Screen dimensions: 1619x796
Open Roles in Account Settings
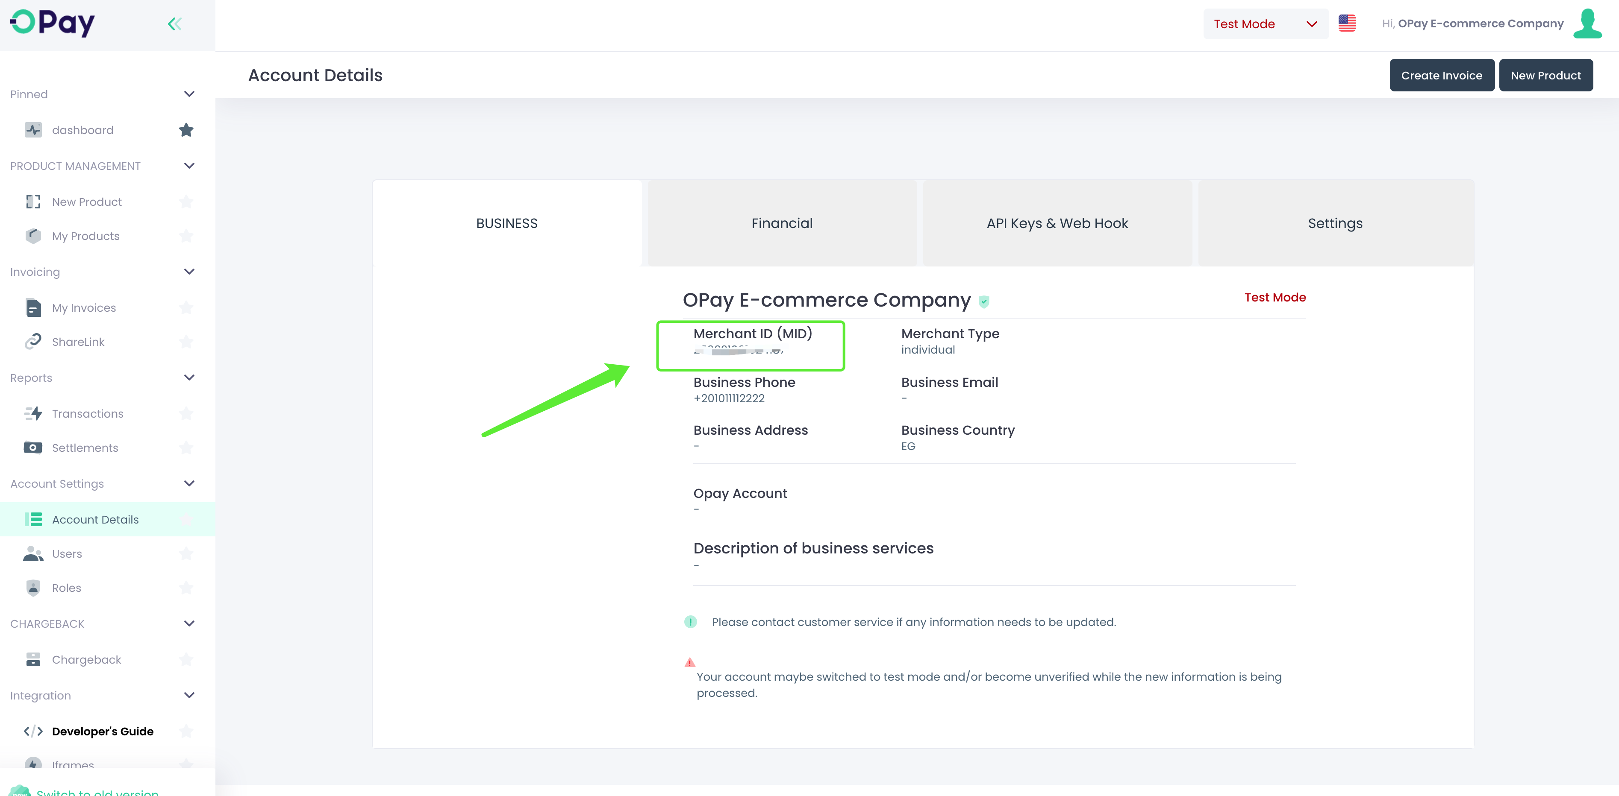67,588
